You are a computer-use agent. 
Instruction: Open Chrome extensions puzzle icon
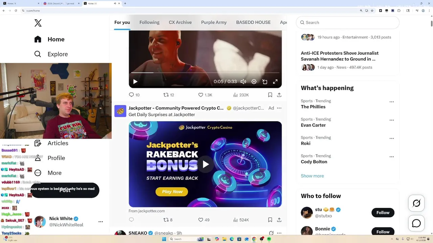click(x=399, y=10)
